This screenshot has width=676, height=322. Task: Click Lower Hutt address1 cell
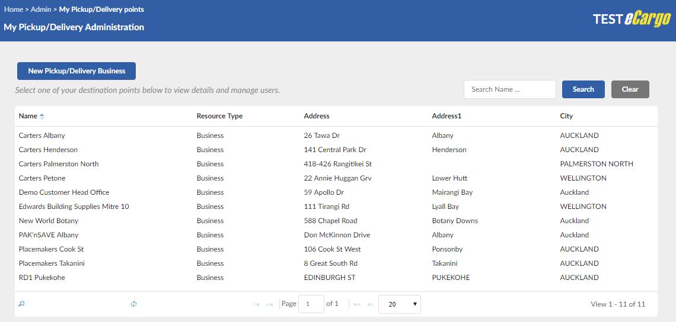click(x=449, y=178)
